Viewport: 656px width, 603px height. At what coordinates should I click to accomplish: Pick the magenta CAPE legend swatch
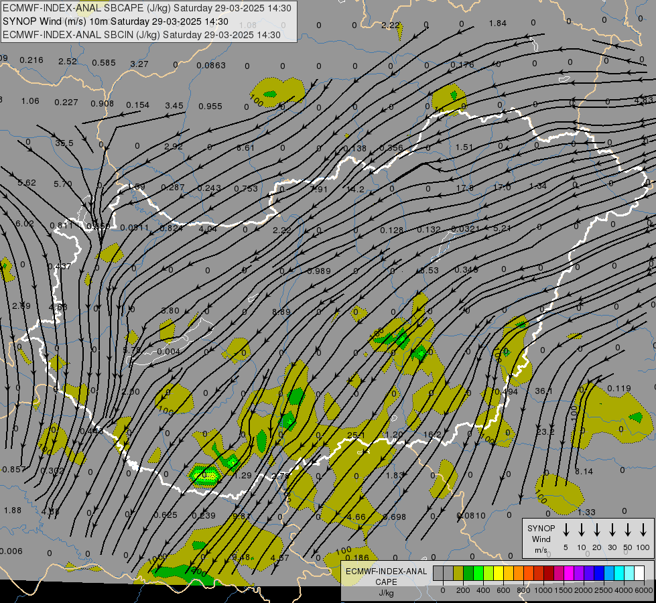[569, 574]
